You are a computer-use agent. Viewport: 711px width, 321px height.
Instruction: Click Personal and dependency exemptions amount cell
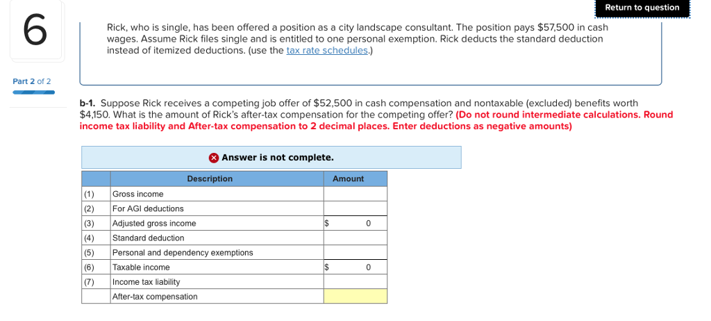355,252
